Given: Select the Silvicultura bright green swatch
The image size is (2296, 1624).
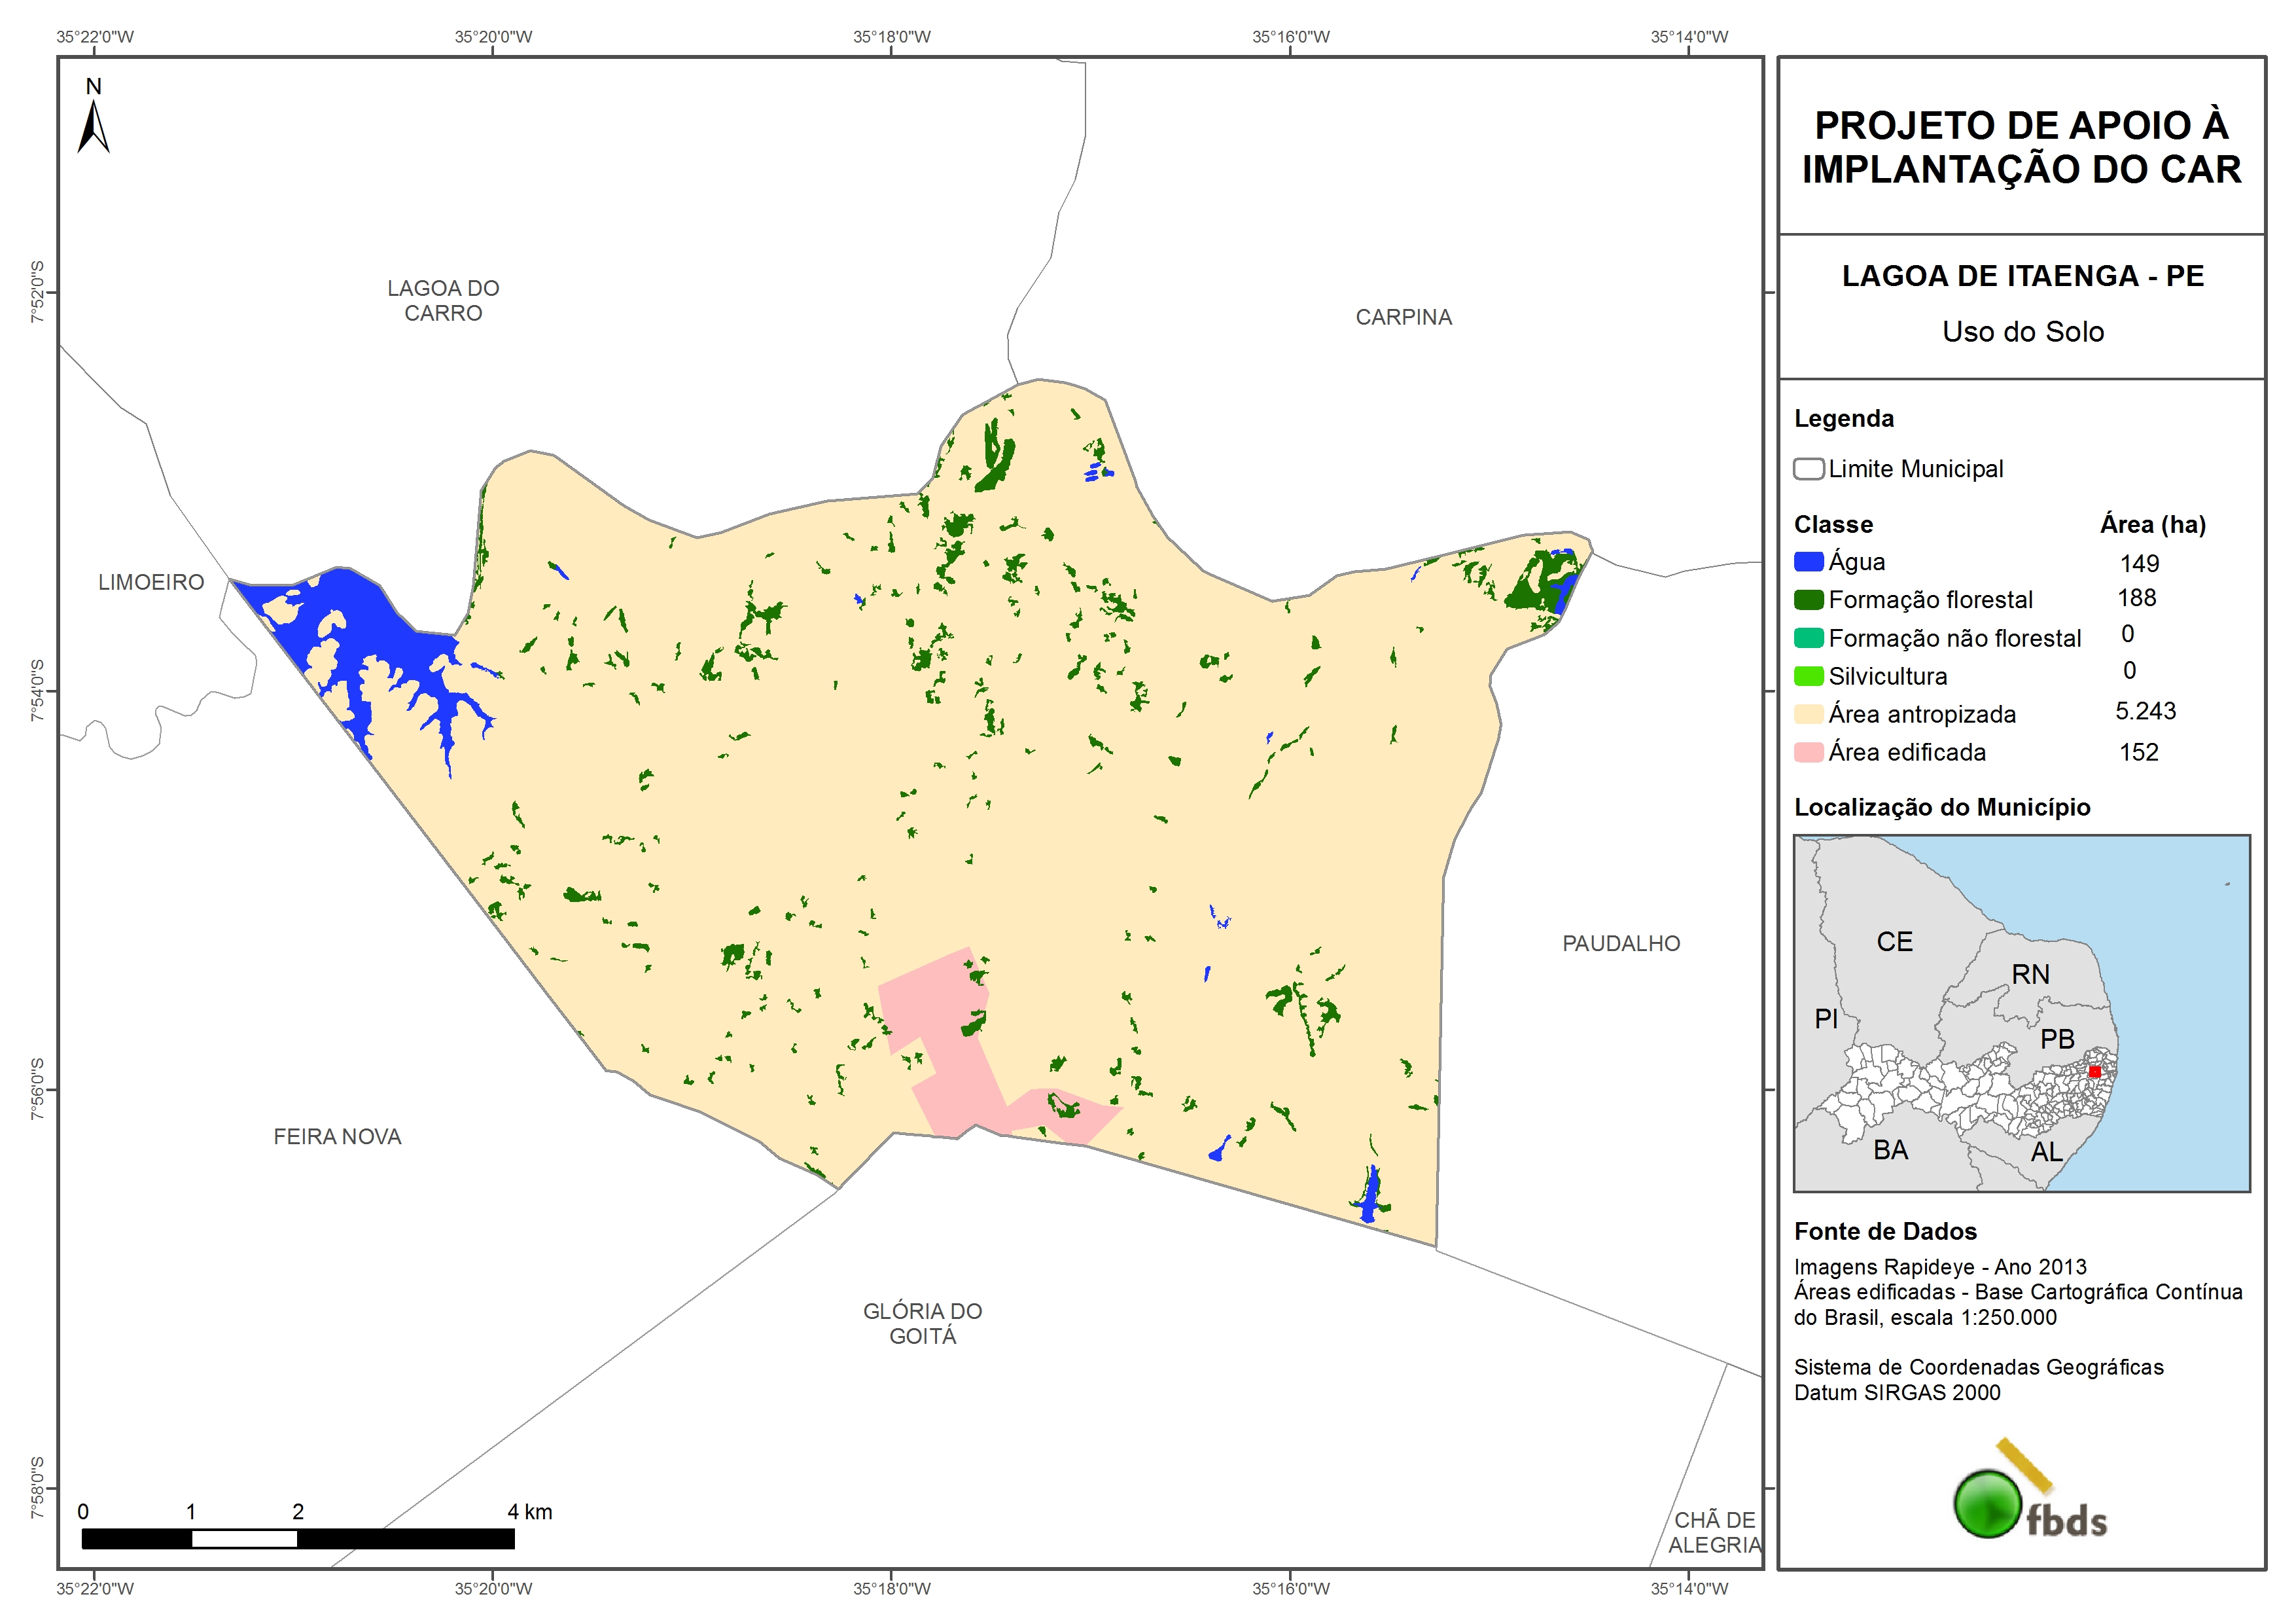Looking at the screenshot, I should (x=1808, y=676).
